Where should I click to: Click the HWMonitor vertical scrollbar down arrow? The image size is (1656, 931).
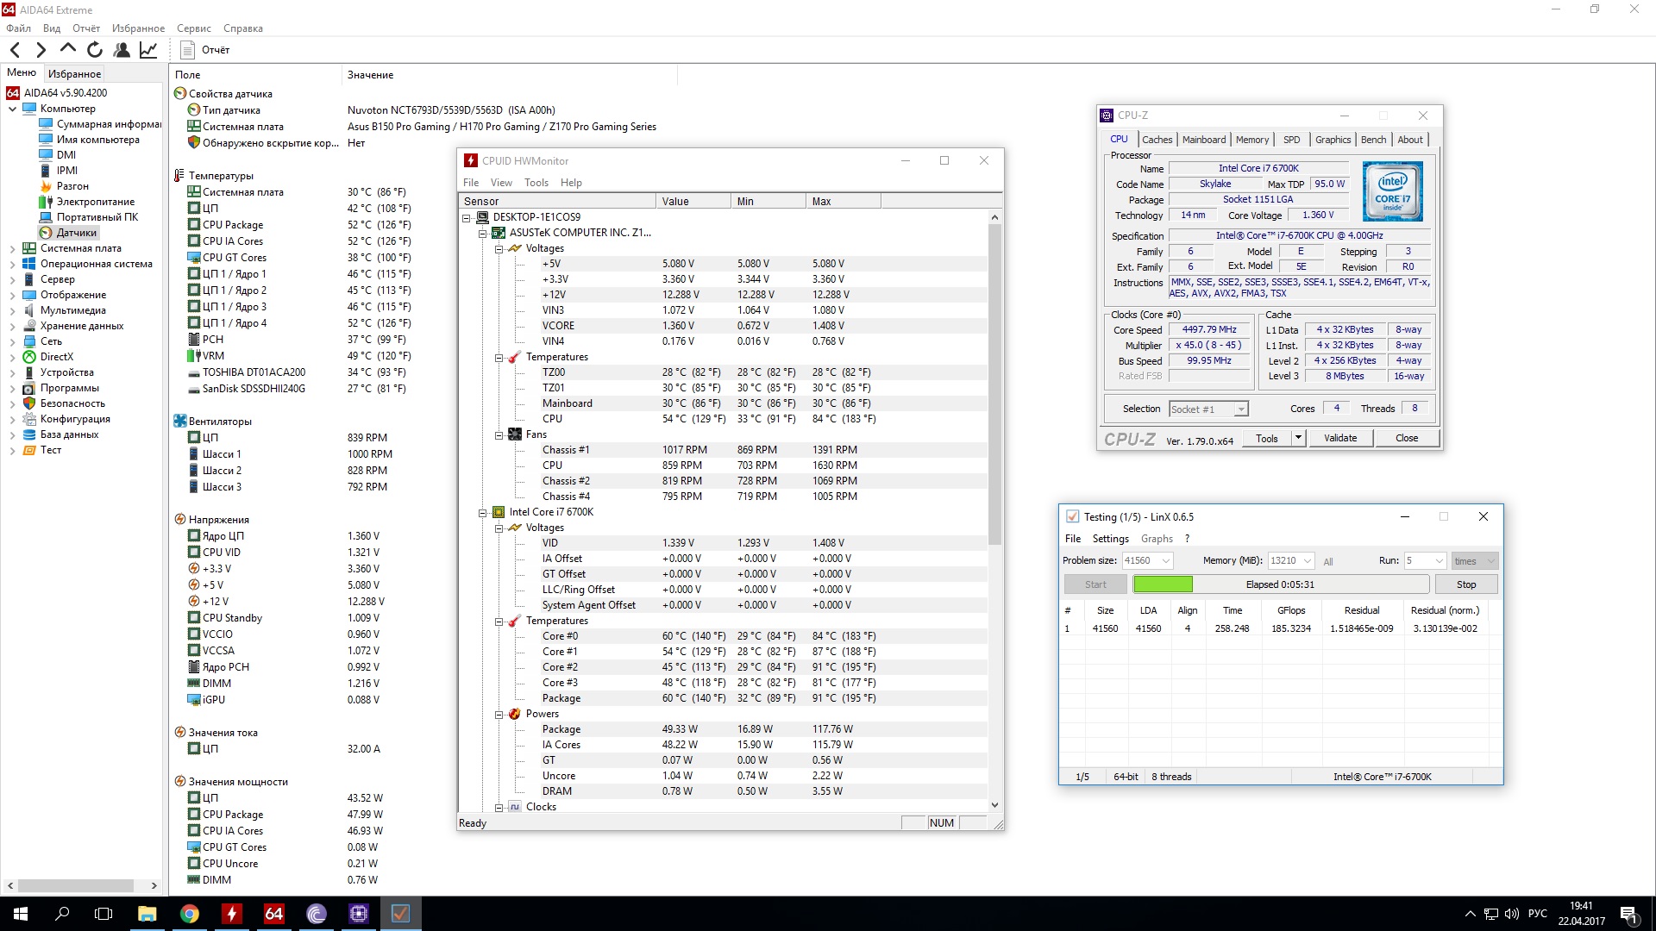click(x=994, y=805)
